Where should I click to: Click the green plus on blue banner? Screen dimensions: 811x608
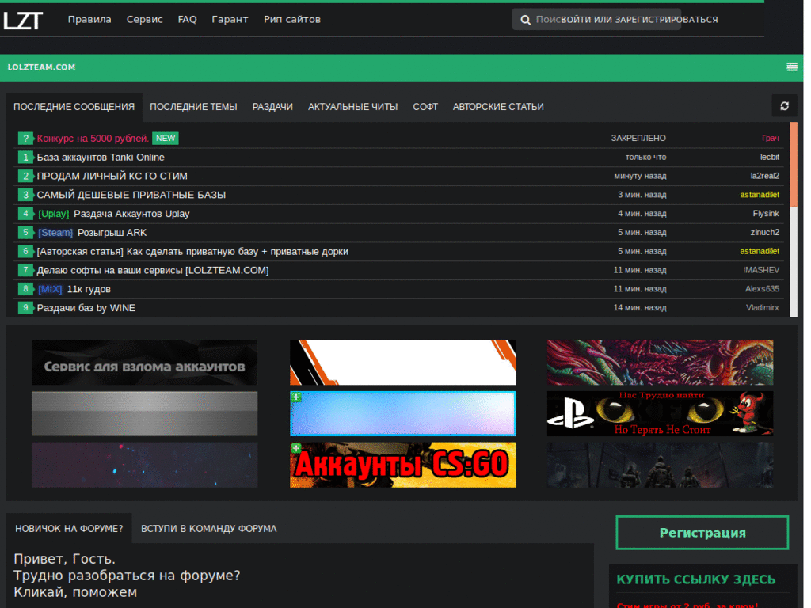296,397
